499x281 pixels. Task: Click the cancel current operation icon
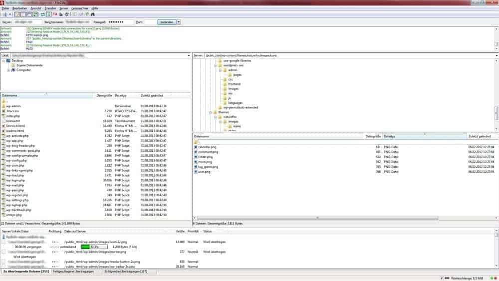click(55, 15)
